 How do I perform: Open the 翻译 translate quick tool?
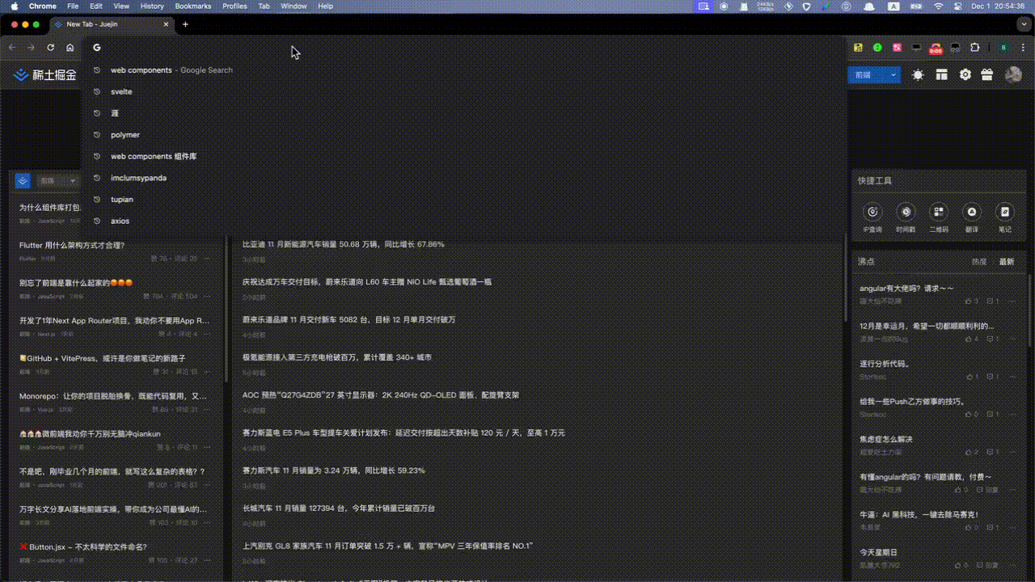point(971,212)
